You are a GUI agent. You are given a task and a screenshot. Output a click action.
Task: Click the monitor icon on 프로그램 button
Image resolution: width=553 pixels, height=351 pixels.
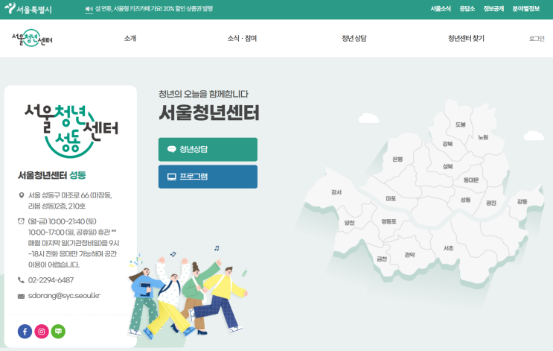(x=172, y=177)
